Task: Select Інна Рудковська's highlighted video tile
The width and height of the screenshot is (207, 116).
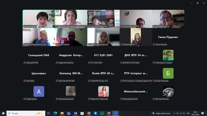Action: click(39, 19)
